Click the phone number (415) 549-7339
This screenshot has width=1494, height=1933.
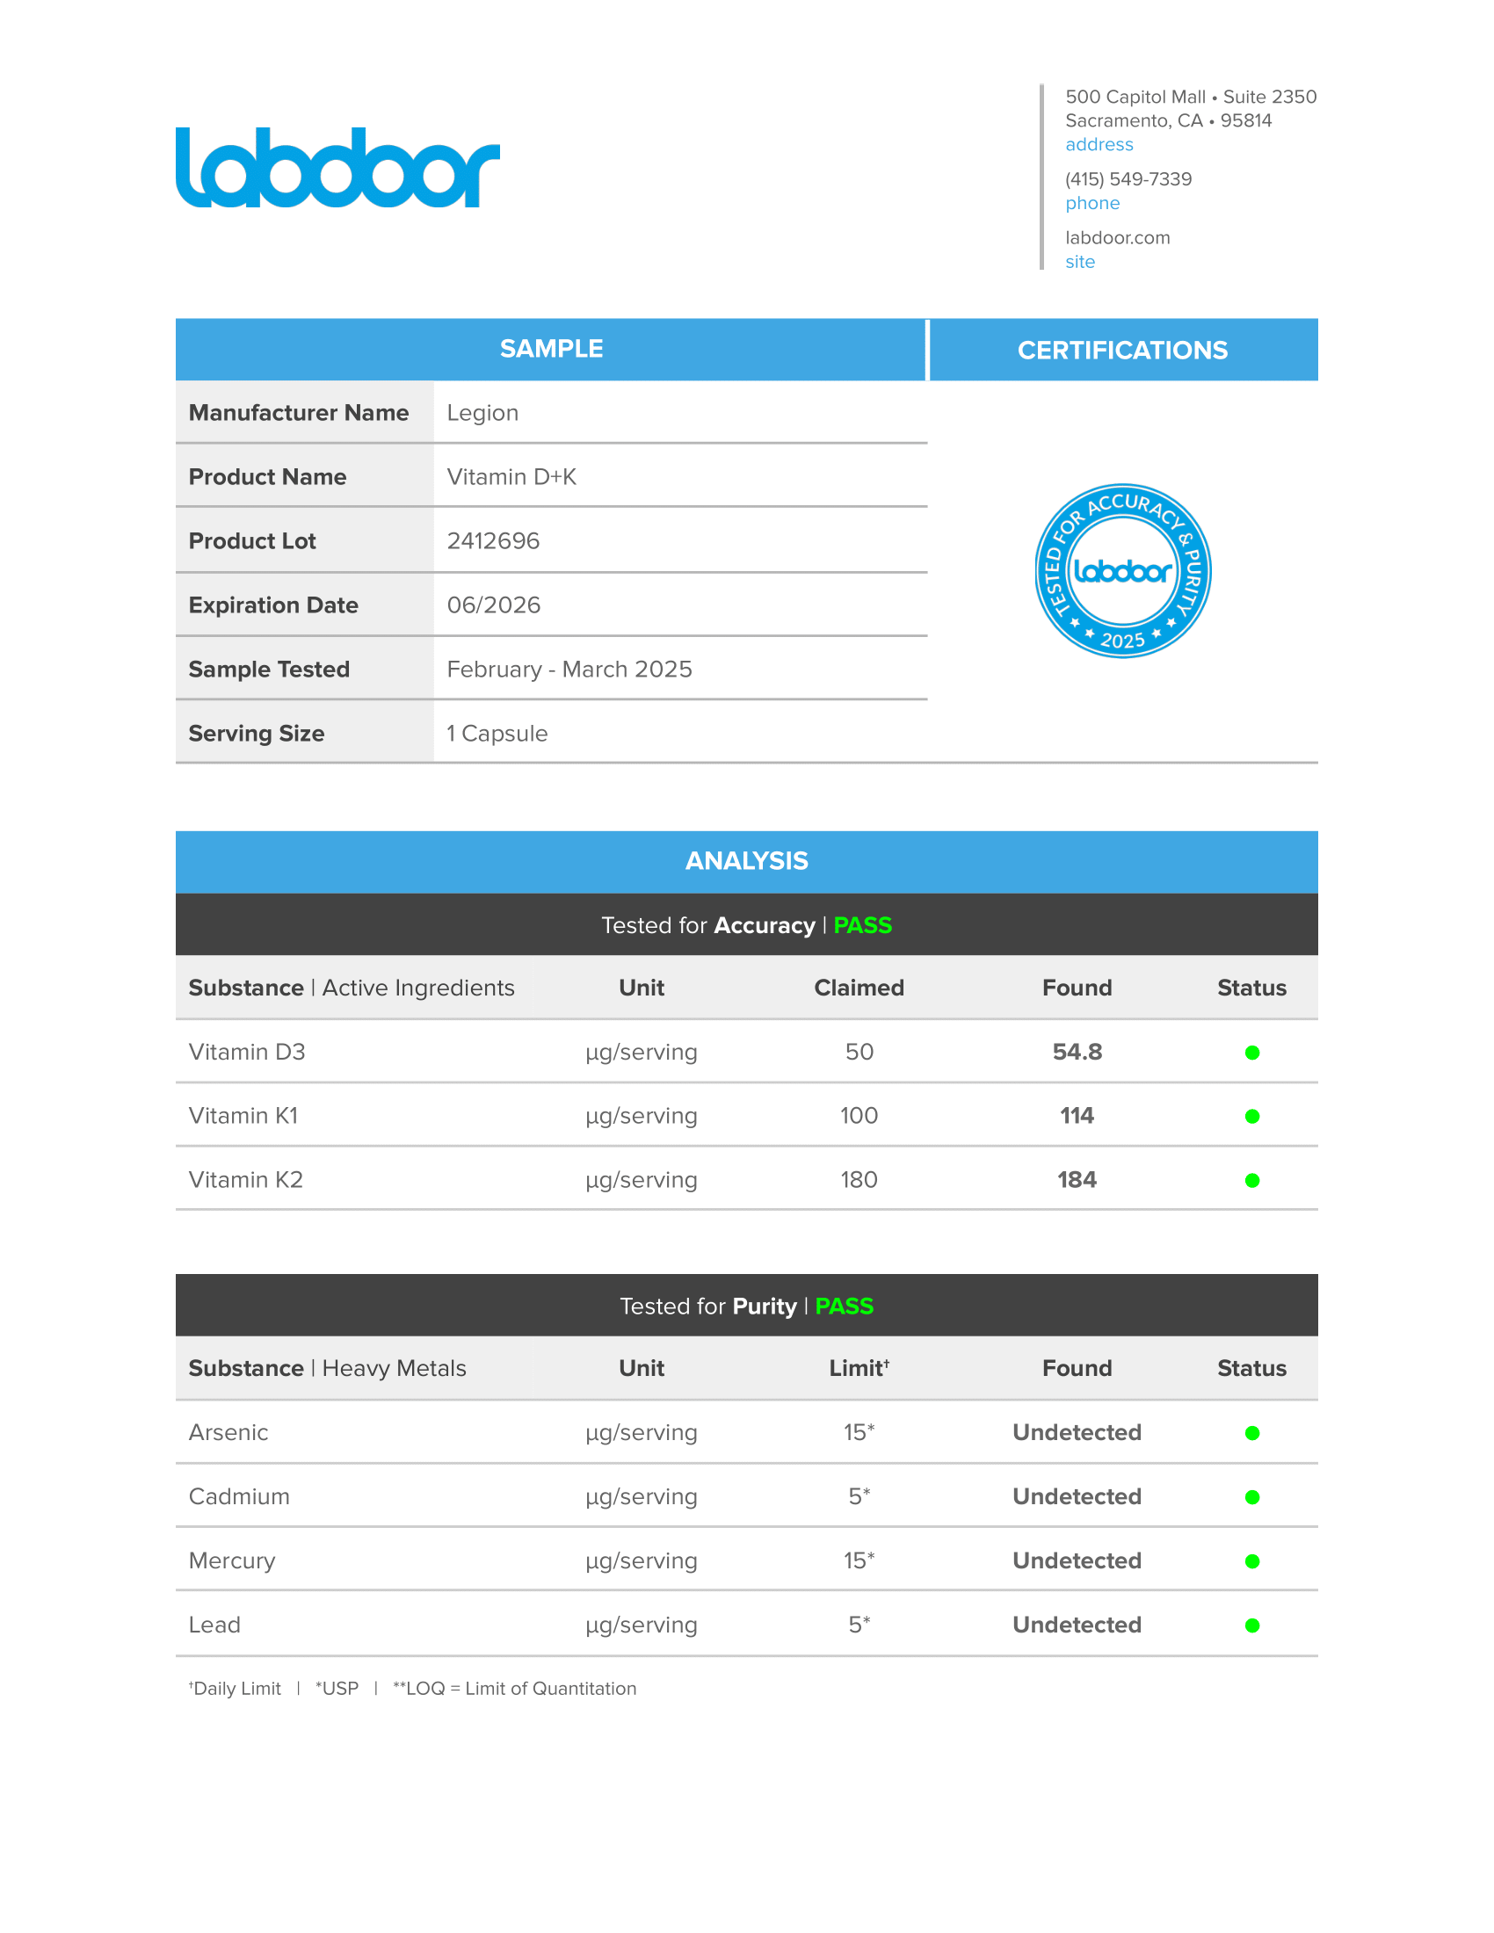tap(1128, 178)
